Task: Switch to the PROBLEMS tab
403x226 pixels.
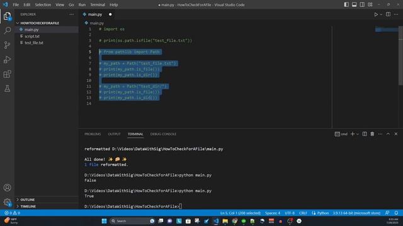Action: [93, 134]
